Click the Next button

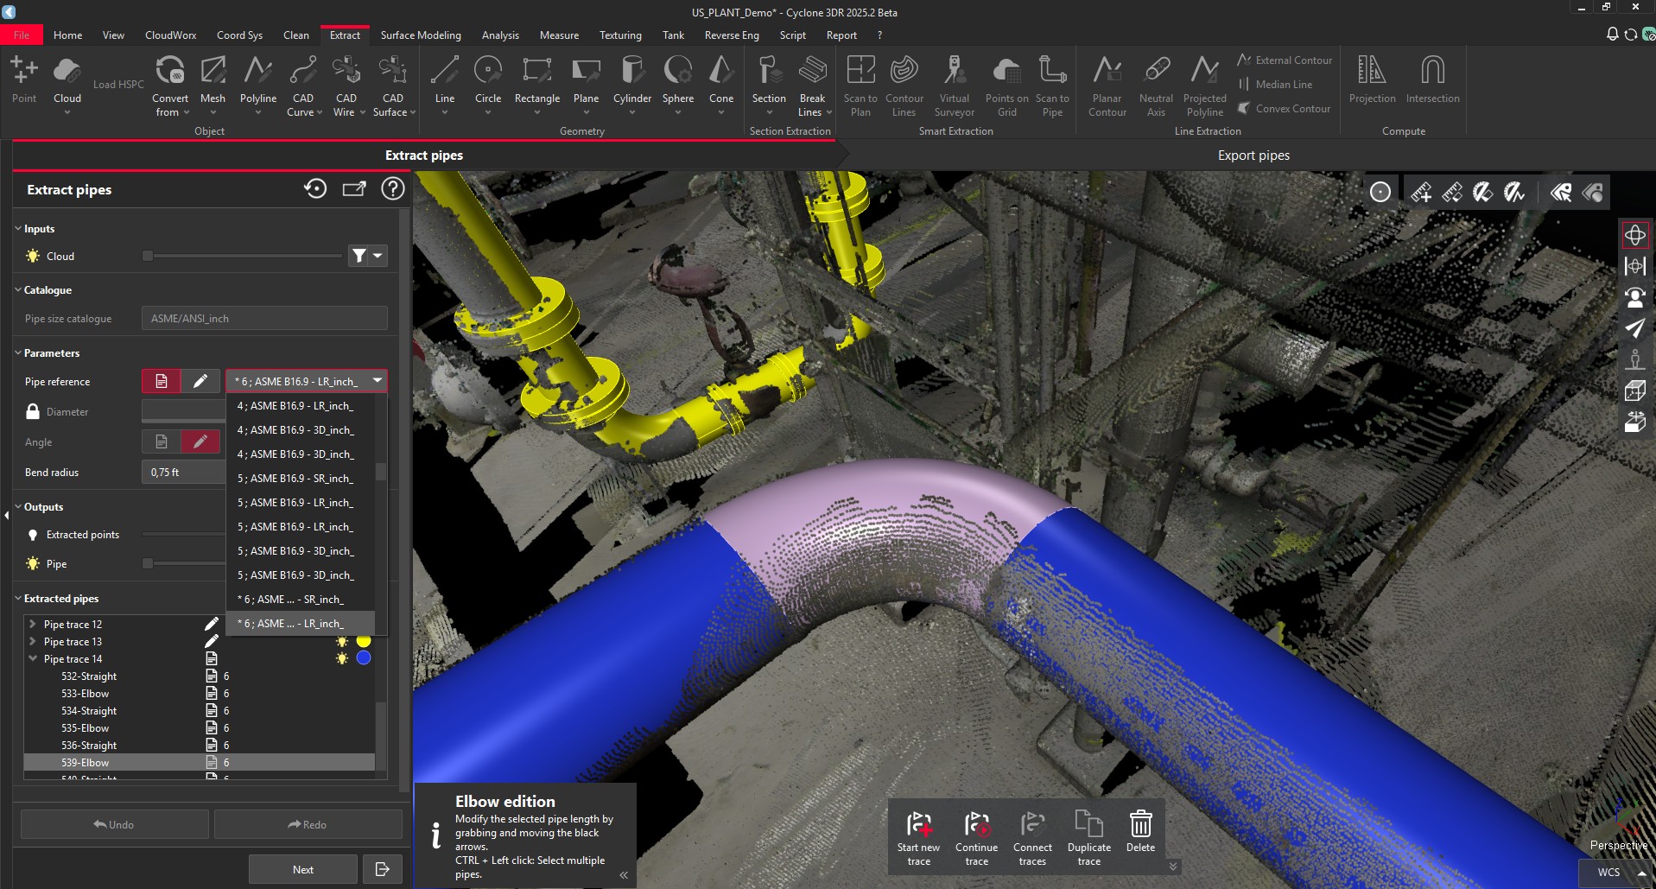(302, 868)
